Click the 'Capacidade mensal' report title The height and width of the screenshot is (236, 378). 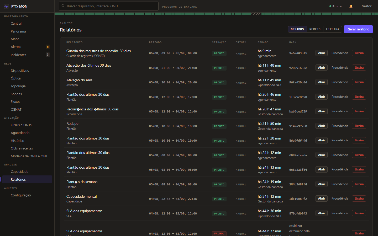tap(81, 196)
